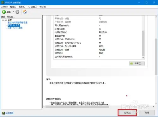Click the horizontal scrollbar right arrow
The width and height of the screenshot is (158, 117).
click(153, 107)
